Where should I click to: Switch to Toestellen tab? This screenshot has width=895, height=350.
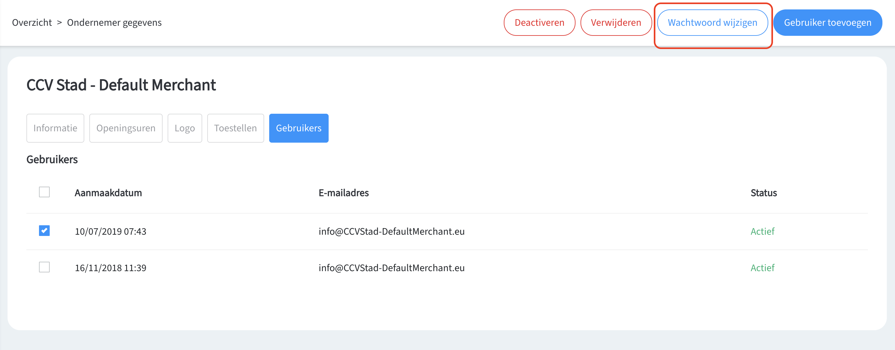click(235, 128)
